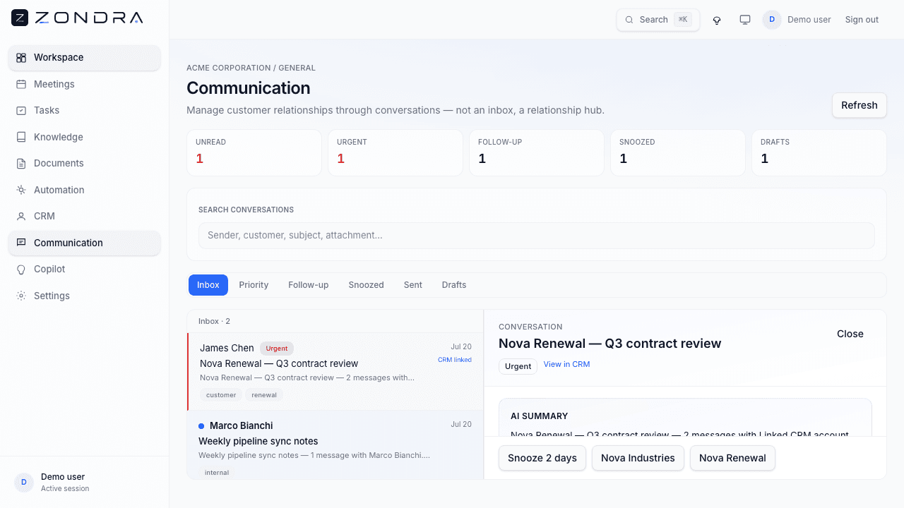
Task: Click the Nova Renewal button
Action: [732, 458]
